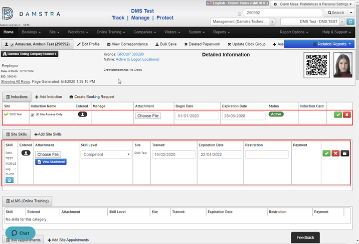The image size is (359, 244).
Task: Click the Damstra Testing Company Number 1 badge
Action: 30,54
